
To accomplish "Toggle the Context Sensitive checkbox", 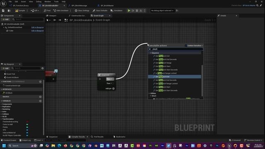I will point(186,46).
